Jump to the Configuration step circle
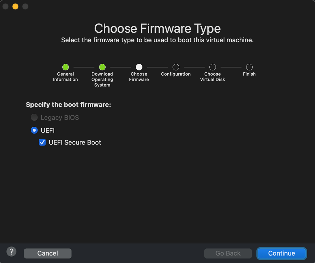Image resolution: width=315 pixels, height=263 pixels. click(x=176, y=67)
